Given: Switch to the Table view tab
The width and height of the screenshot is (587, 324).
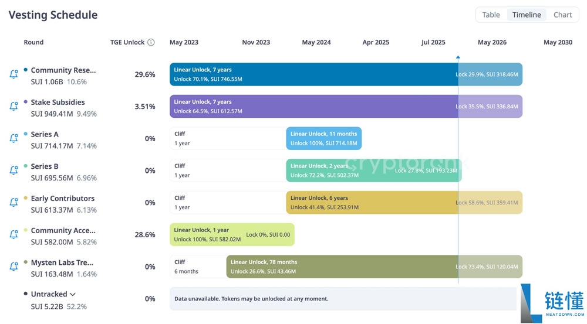Looking at the screenshot, I should click(491, 15).
